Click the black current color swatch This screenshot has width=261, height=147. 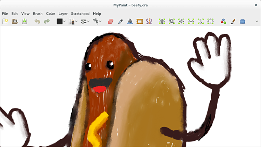point(59,22)
